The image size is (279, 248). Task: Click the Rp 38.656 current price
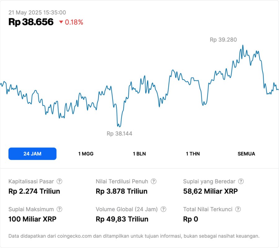31,22
